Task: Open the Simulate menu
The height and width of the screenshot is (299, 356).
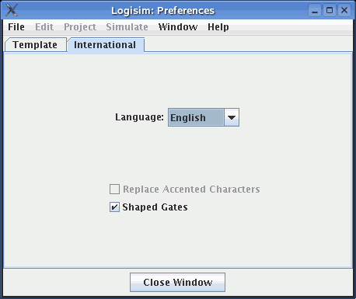Action: pyautogui.click(x=127, y=27)
